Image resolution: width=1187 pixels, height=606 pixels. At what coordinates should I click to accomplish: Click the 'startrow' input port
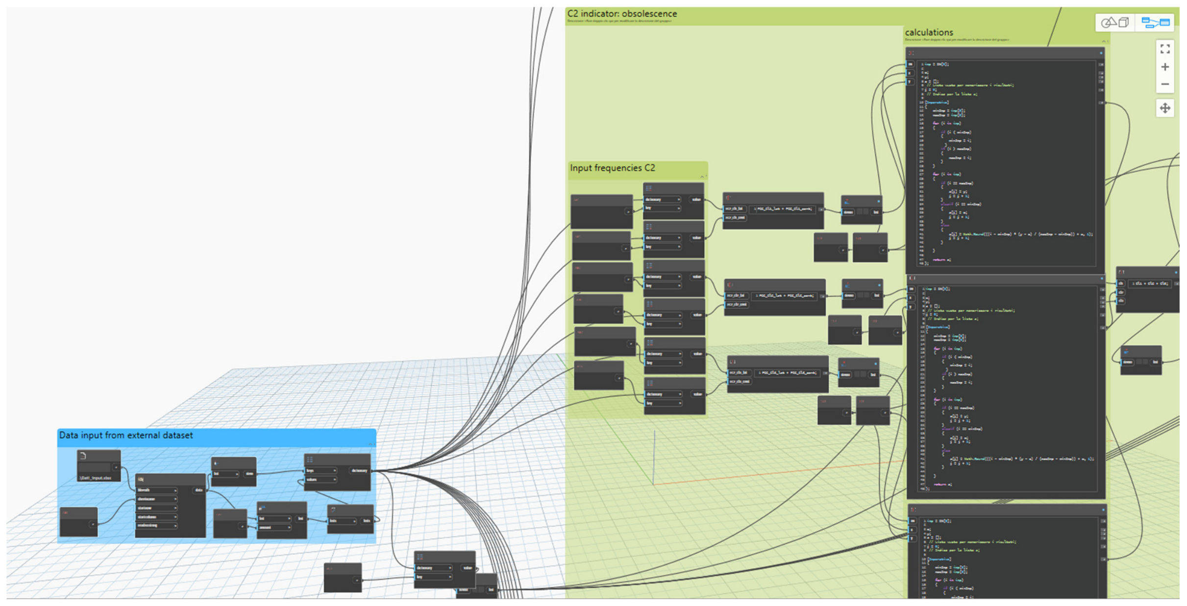[x=156, y=508]
